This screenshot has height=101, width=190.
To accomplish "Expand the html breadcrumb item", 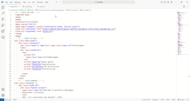I will click(x=23, y=10).
